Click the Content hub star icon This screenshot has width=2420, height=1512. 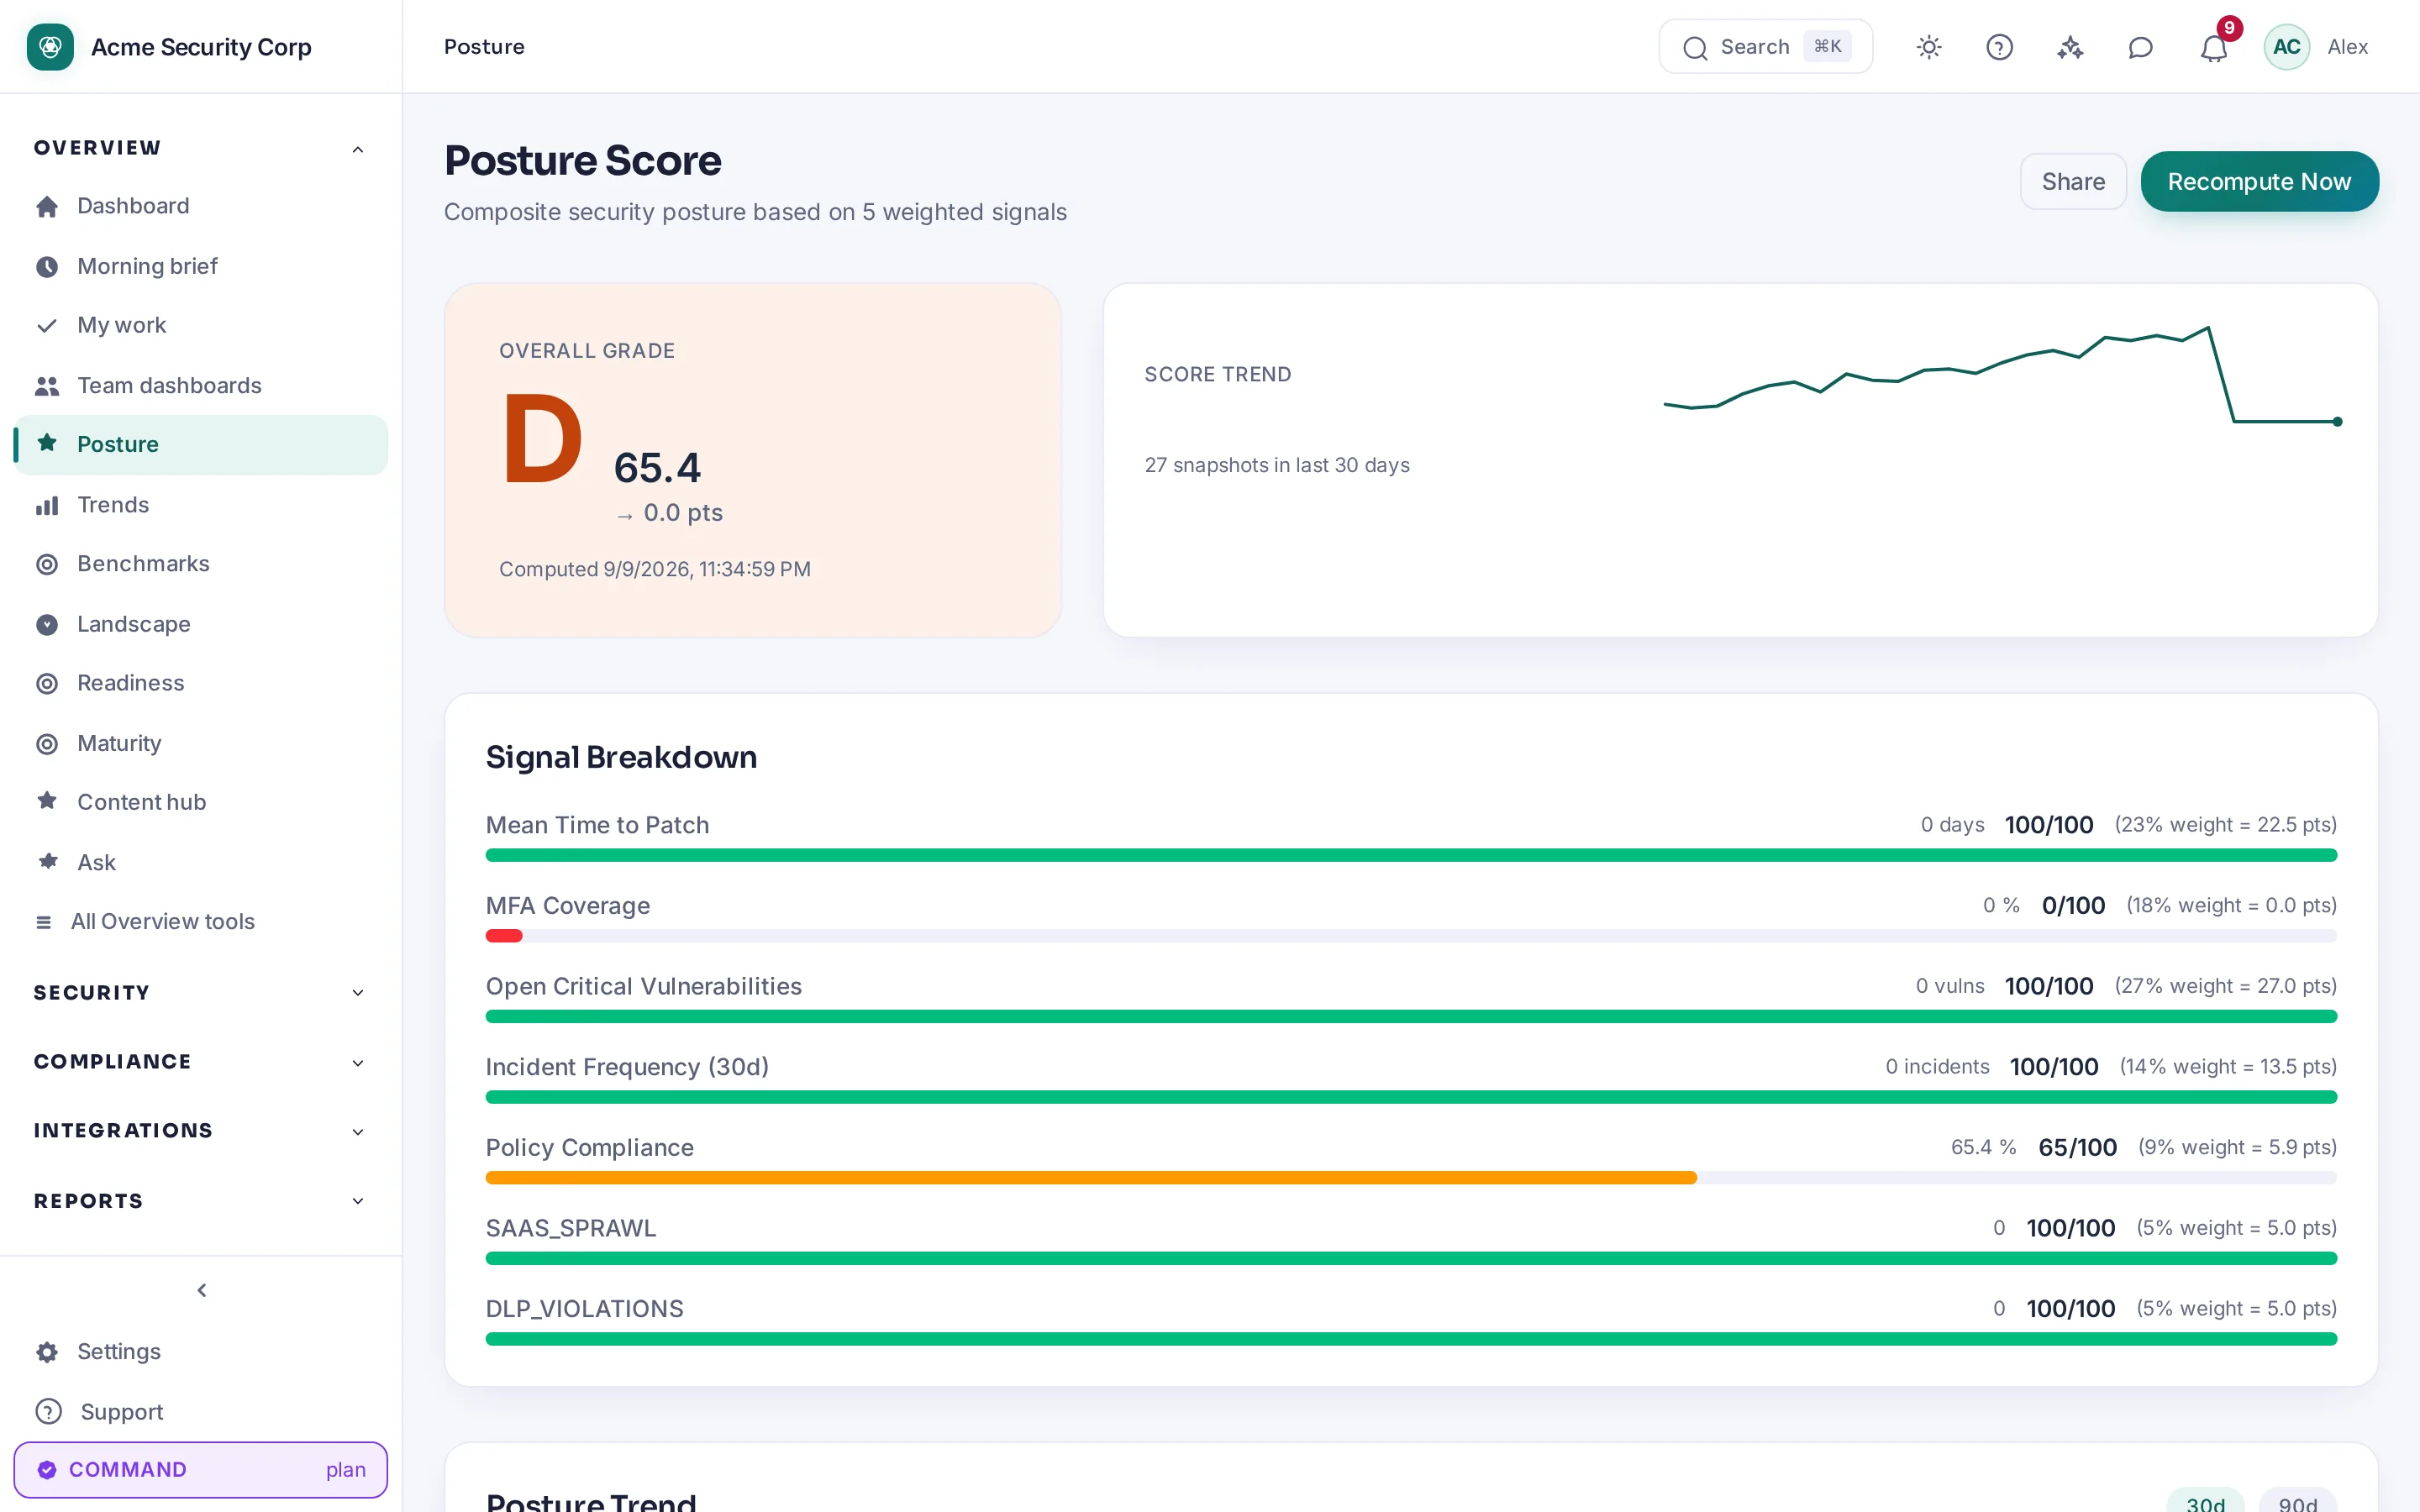pyautogui.click(x=47, y=801)
